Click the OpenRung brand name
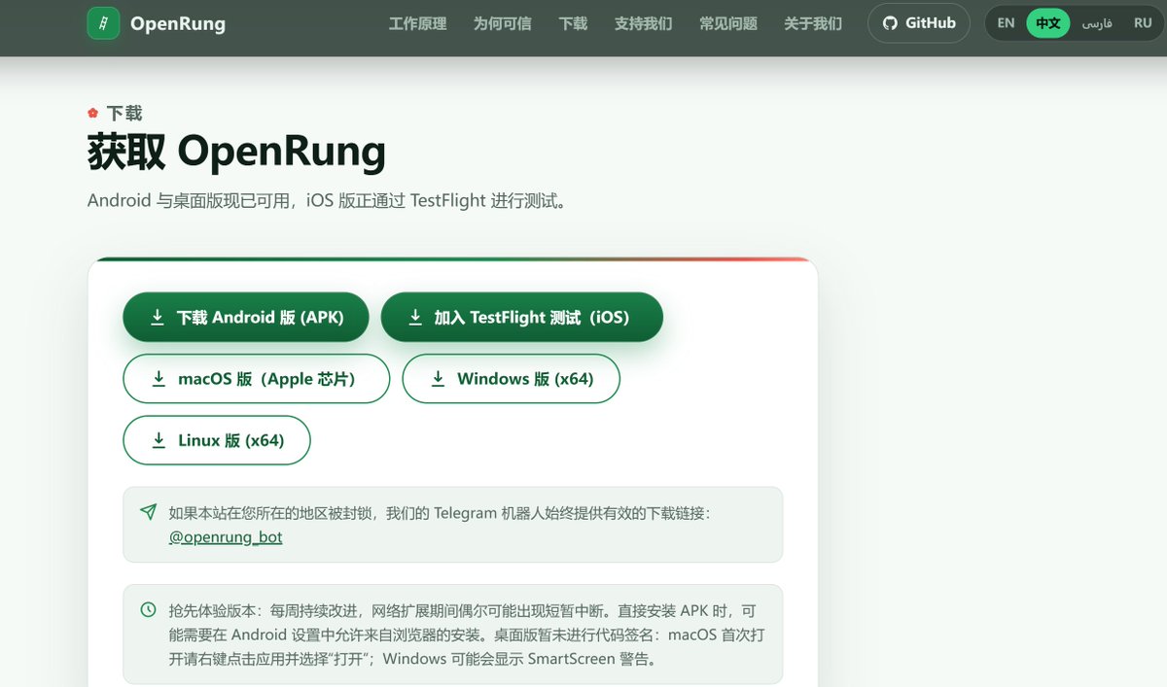Screen dimensions: 1167x687 coord(178,23)
